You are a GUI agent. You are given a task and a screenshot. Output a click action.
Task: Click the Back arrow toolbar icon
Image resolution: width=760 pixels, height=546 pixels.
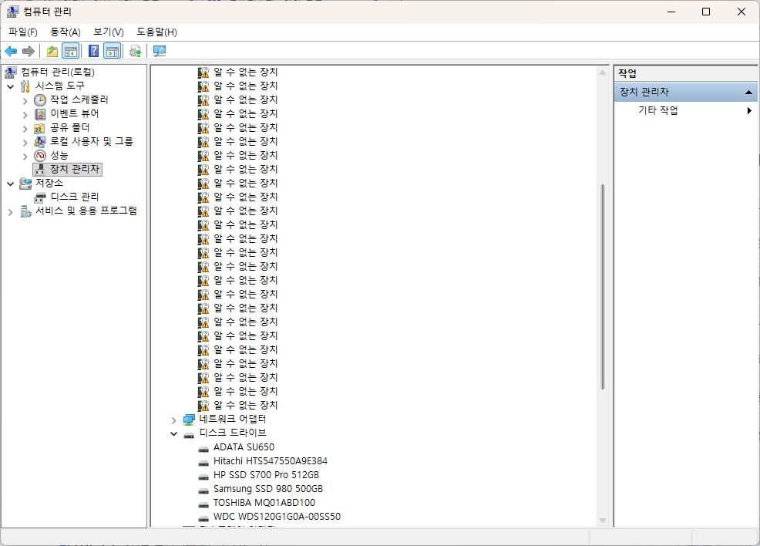point(11,51)
